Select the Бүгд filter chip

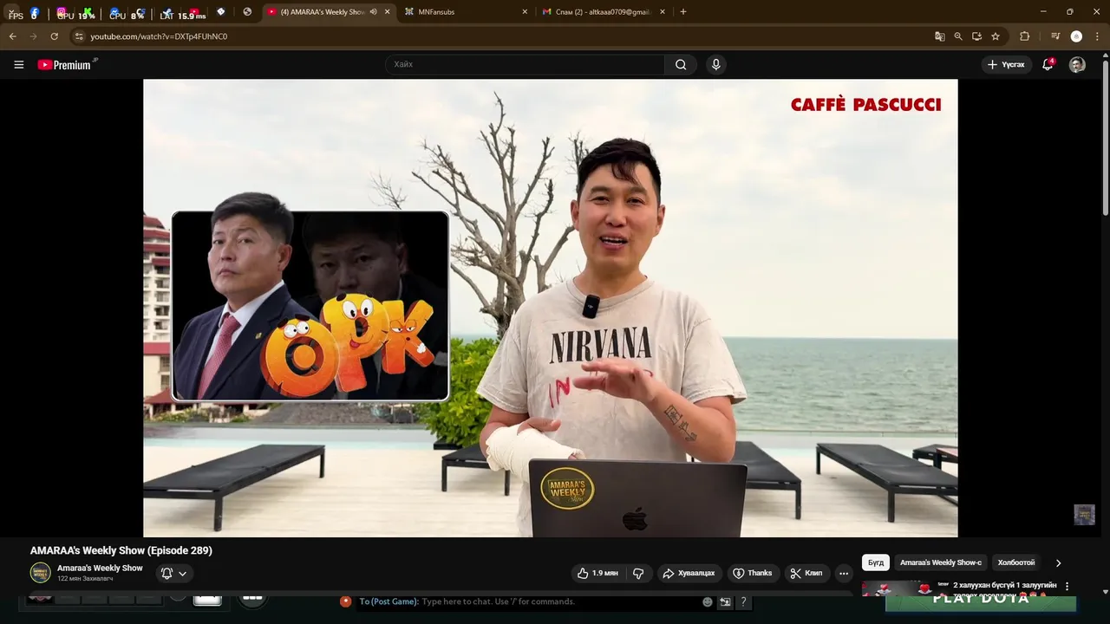[x=876, y=562]
